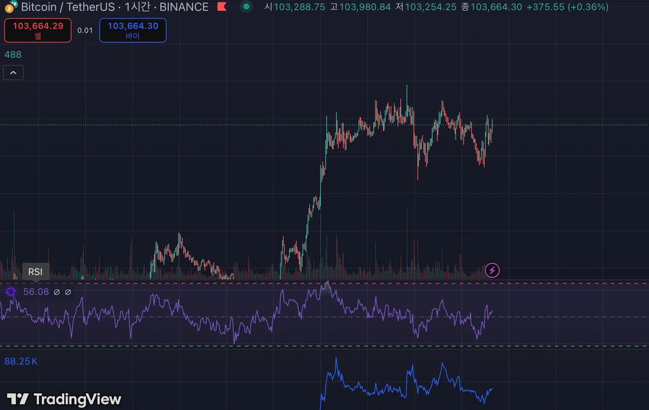Click the change value +375.55 (+0.36%)
Image resolution: width=649 pixels, height=410 pixels.
pos(567,7)
